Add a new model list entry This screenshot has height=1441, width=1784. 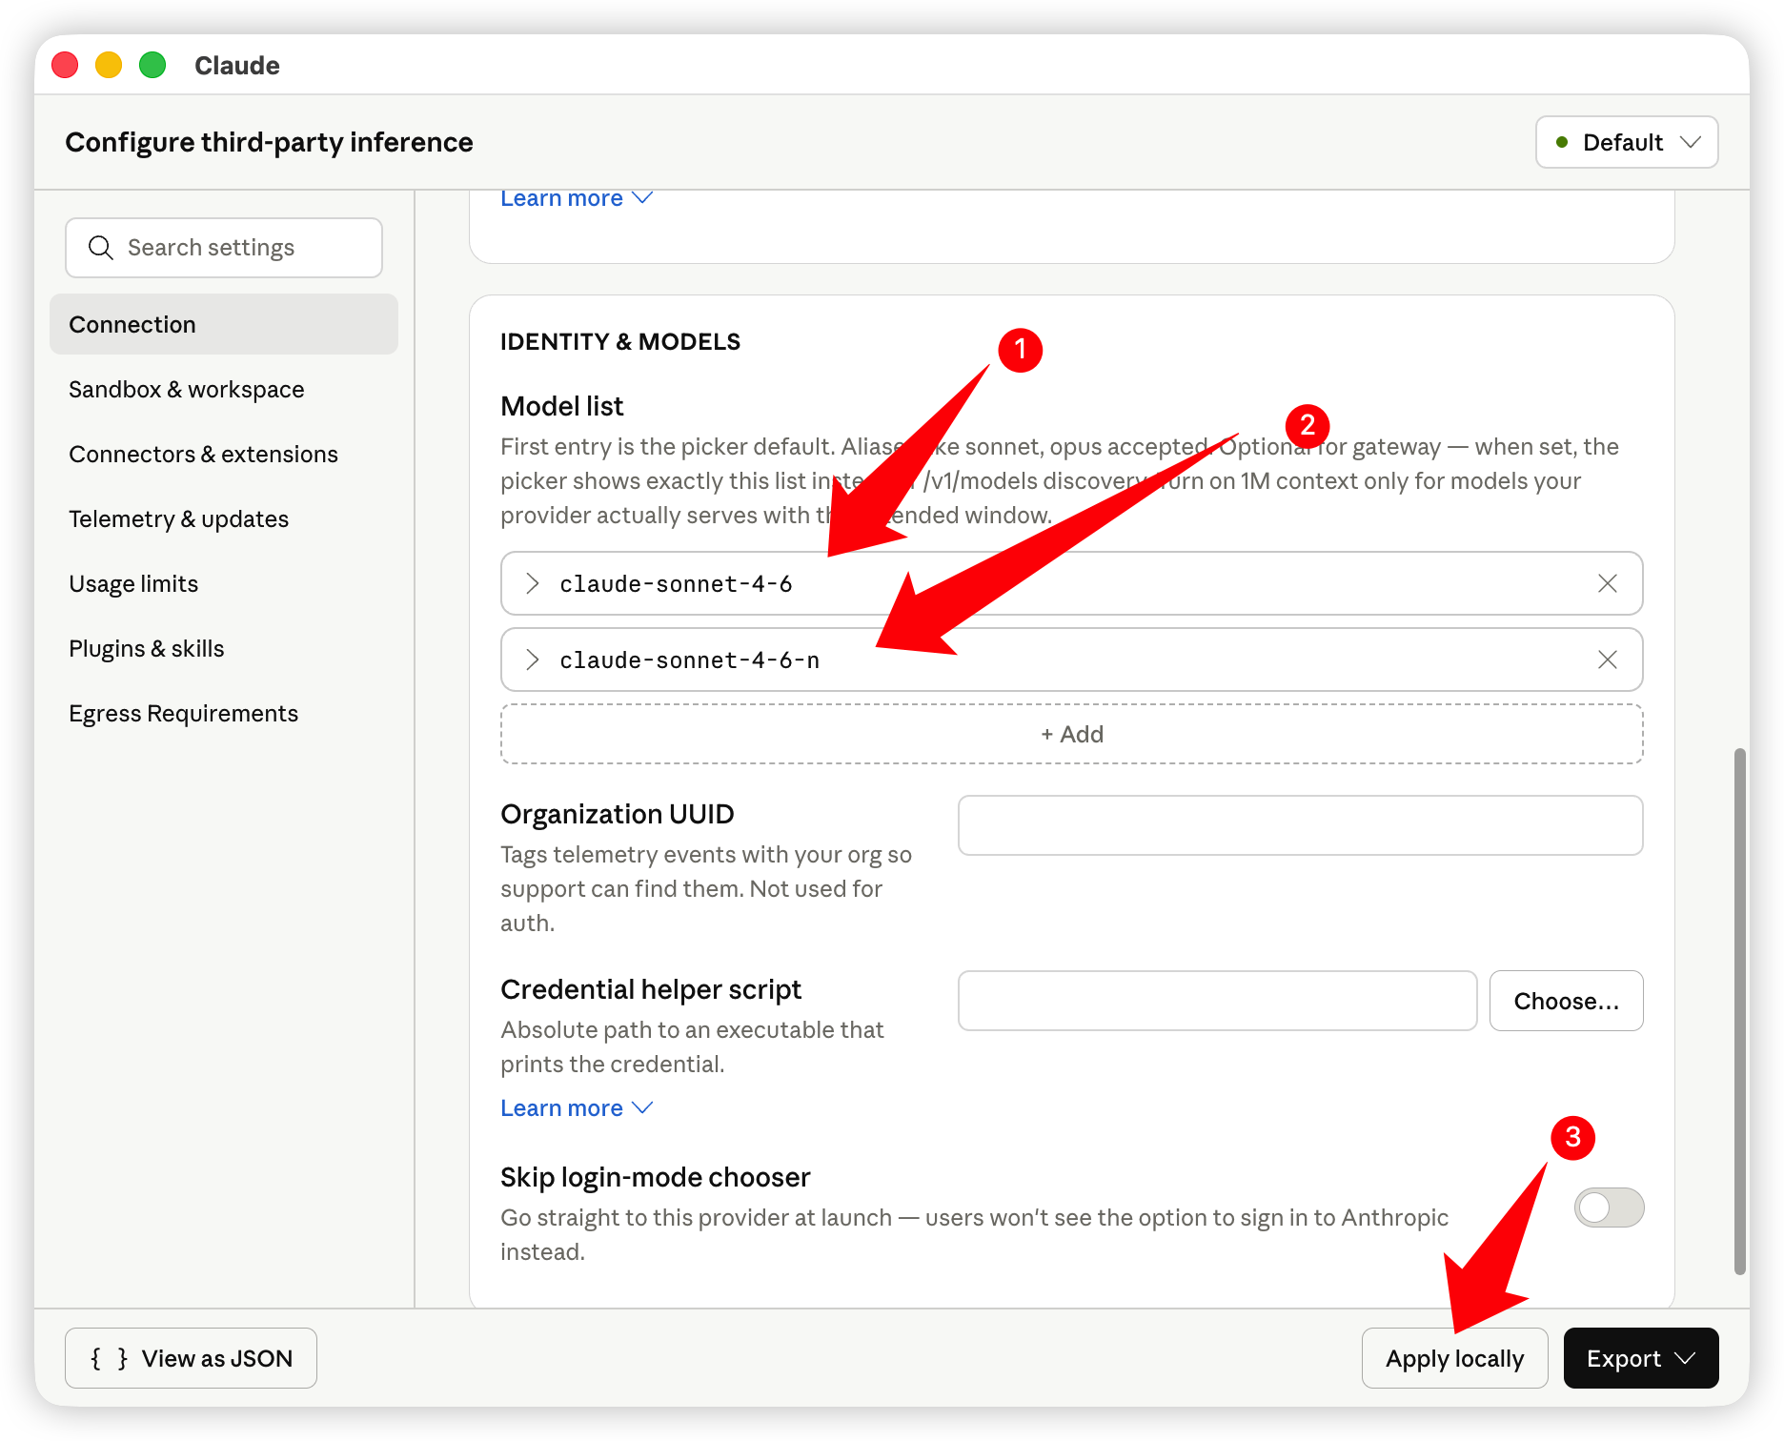pos(1072,734)
